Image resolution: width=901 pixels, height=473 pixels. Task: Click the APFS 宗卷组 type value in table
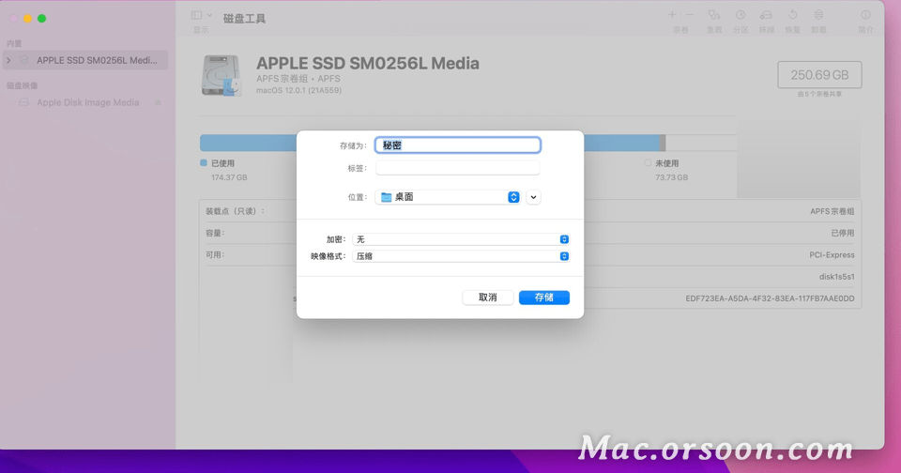pyautogui.click(x=832, y=211)
